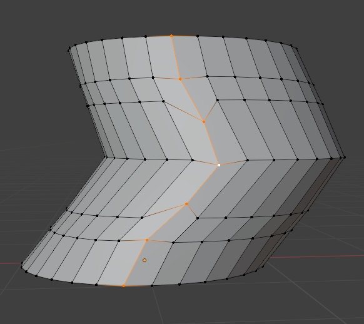Click the black vertex immediately left of the white vertex
The height and width of the screenshot is (324, 364).
click(193, 160)
